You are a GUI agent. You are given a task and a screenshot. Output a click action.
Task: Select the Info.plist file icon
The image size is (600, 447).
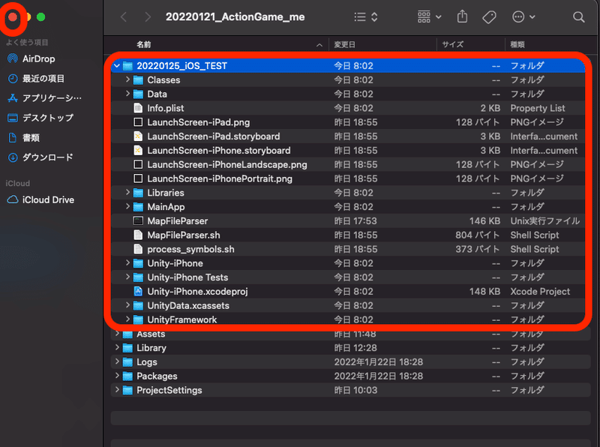[138, 108]
